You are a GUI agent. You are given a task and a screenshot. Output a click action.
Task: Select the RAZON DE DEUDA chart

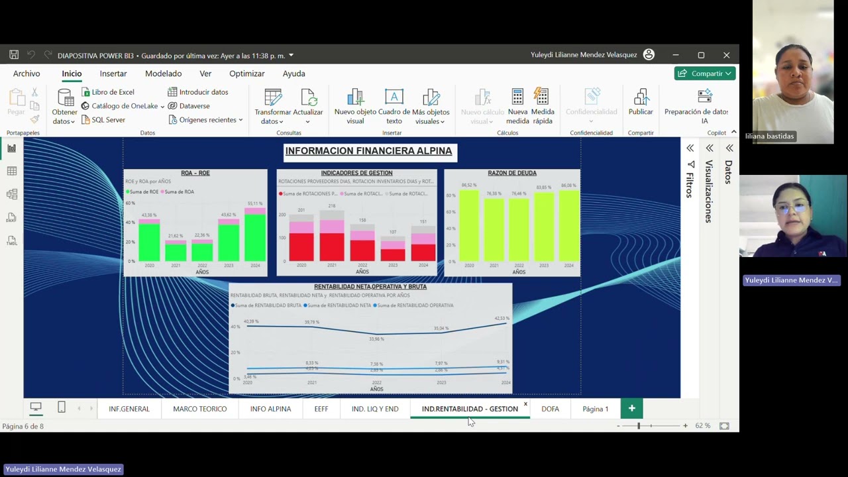pyautogui.click(x=512, y=223)
